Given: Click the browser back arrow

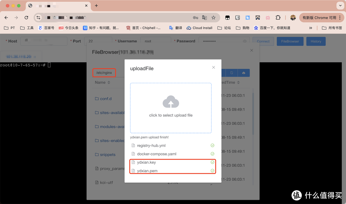Looking at the screenshot, I should (x=6, y=18).
